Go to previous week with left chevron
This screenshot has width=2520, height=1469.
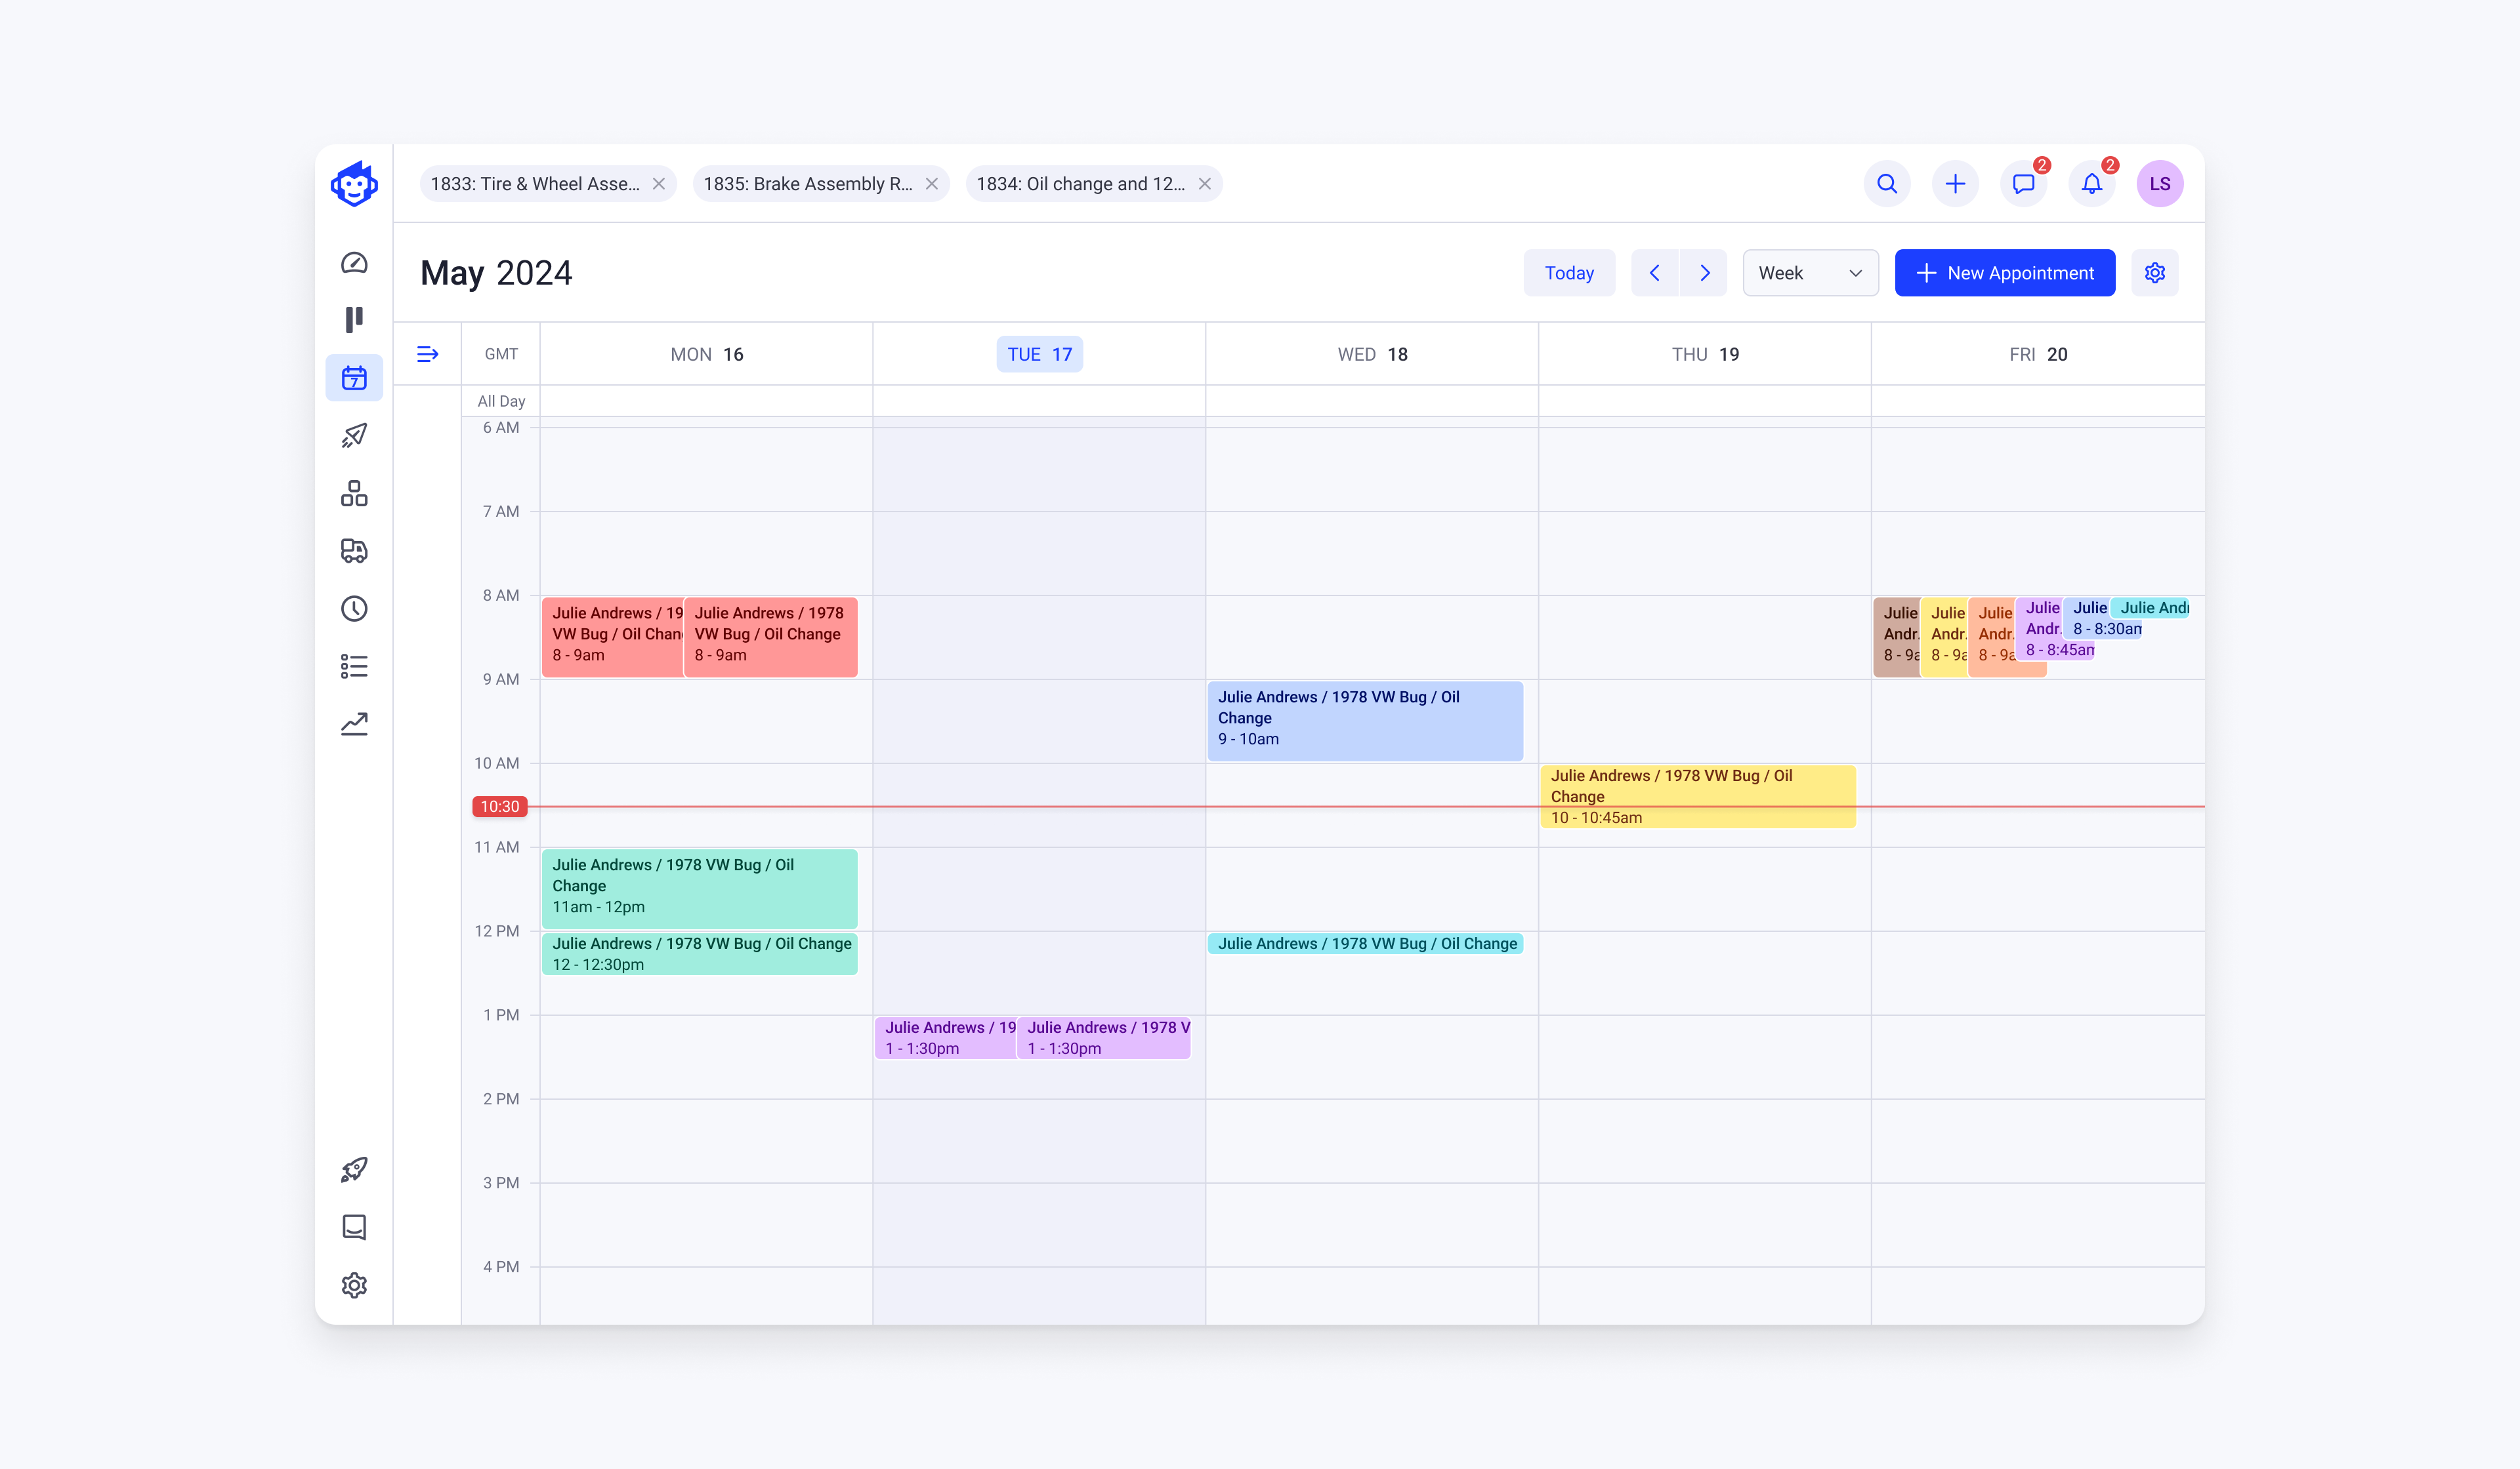(1655, 273)
